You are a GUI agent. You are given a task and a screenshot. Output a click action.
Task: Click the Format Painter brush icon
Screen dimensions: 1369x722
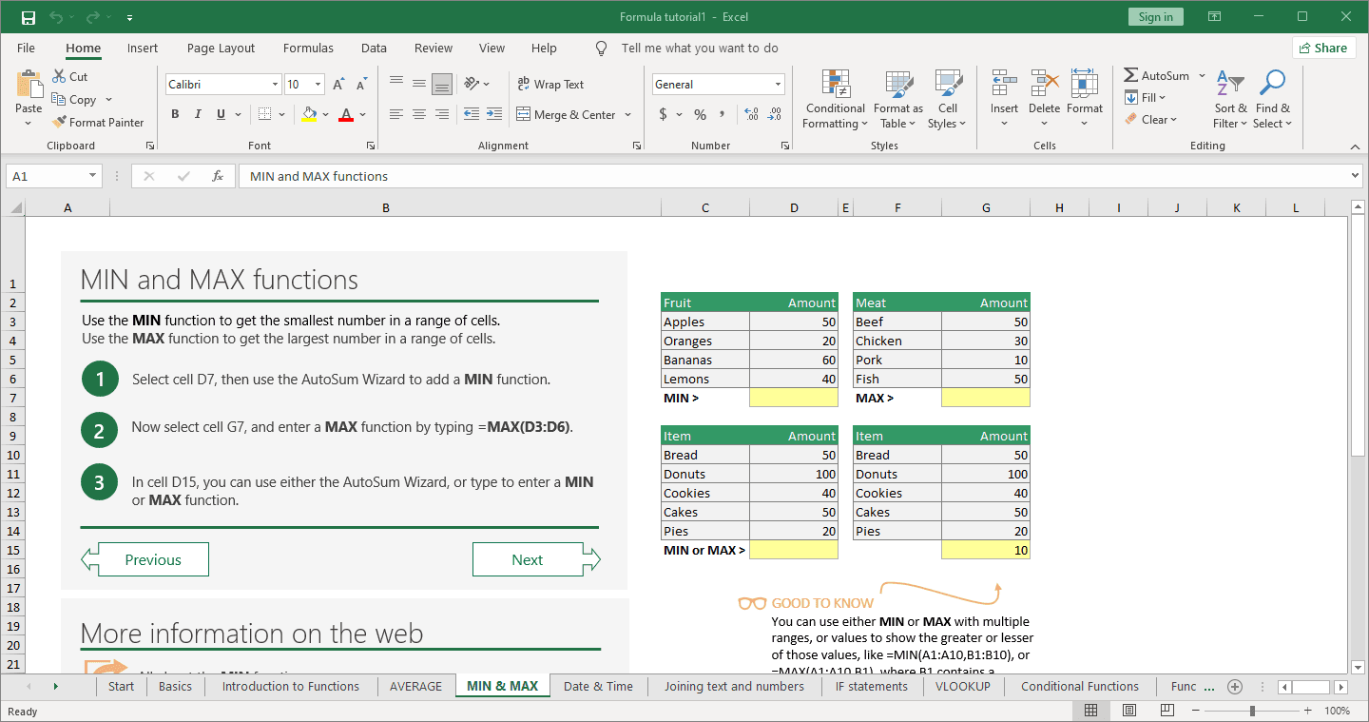coord(60,122)
